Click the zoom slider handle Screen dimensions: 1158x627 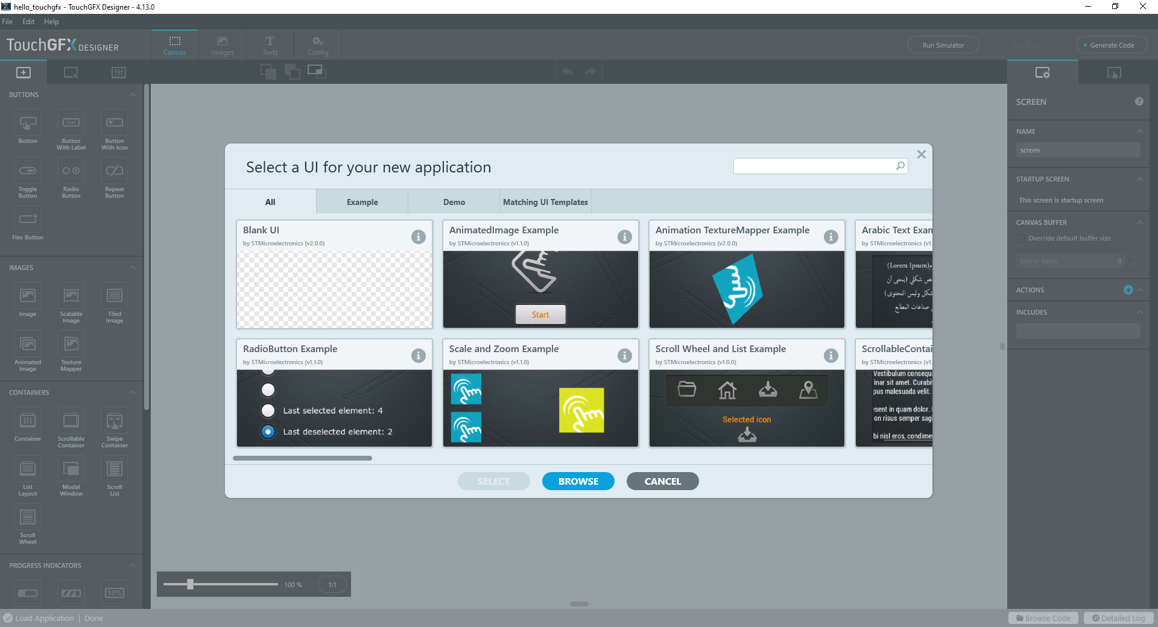pyautogui.click(x=190, y=584)
